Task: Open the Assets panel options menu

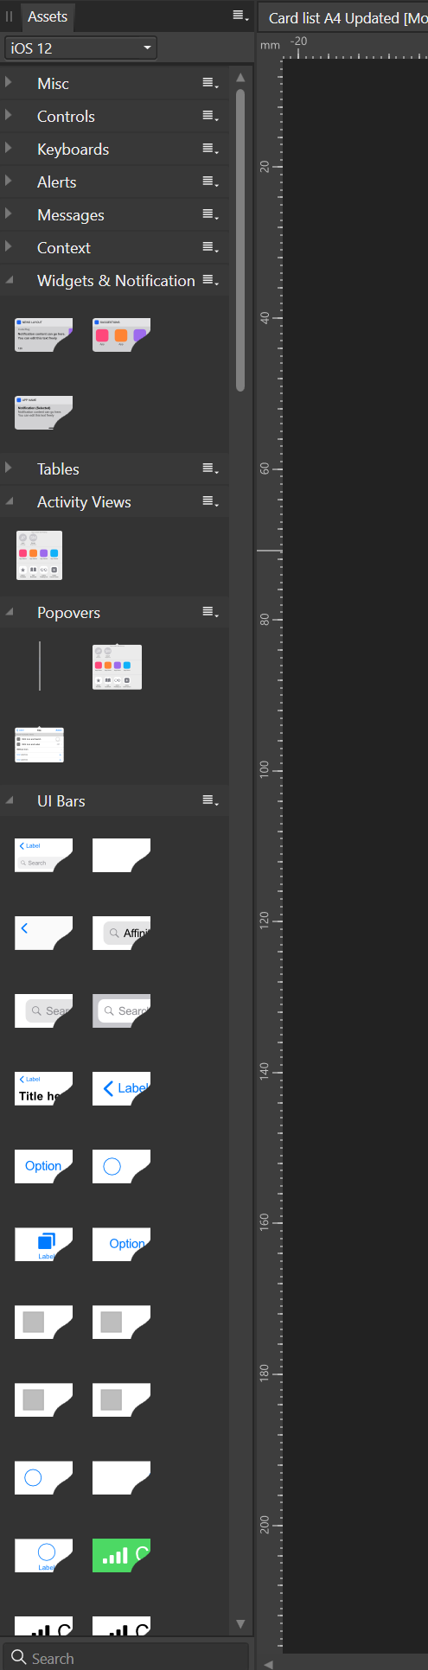Action: (x=240, y=16)
